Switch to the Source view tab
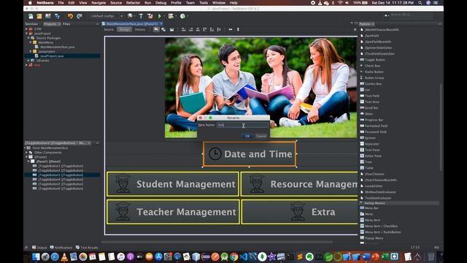The height and width of the screenshot is (263, 467). pyautogui.click(x=109, y=29)
